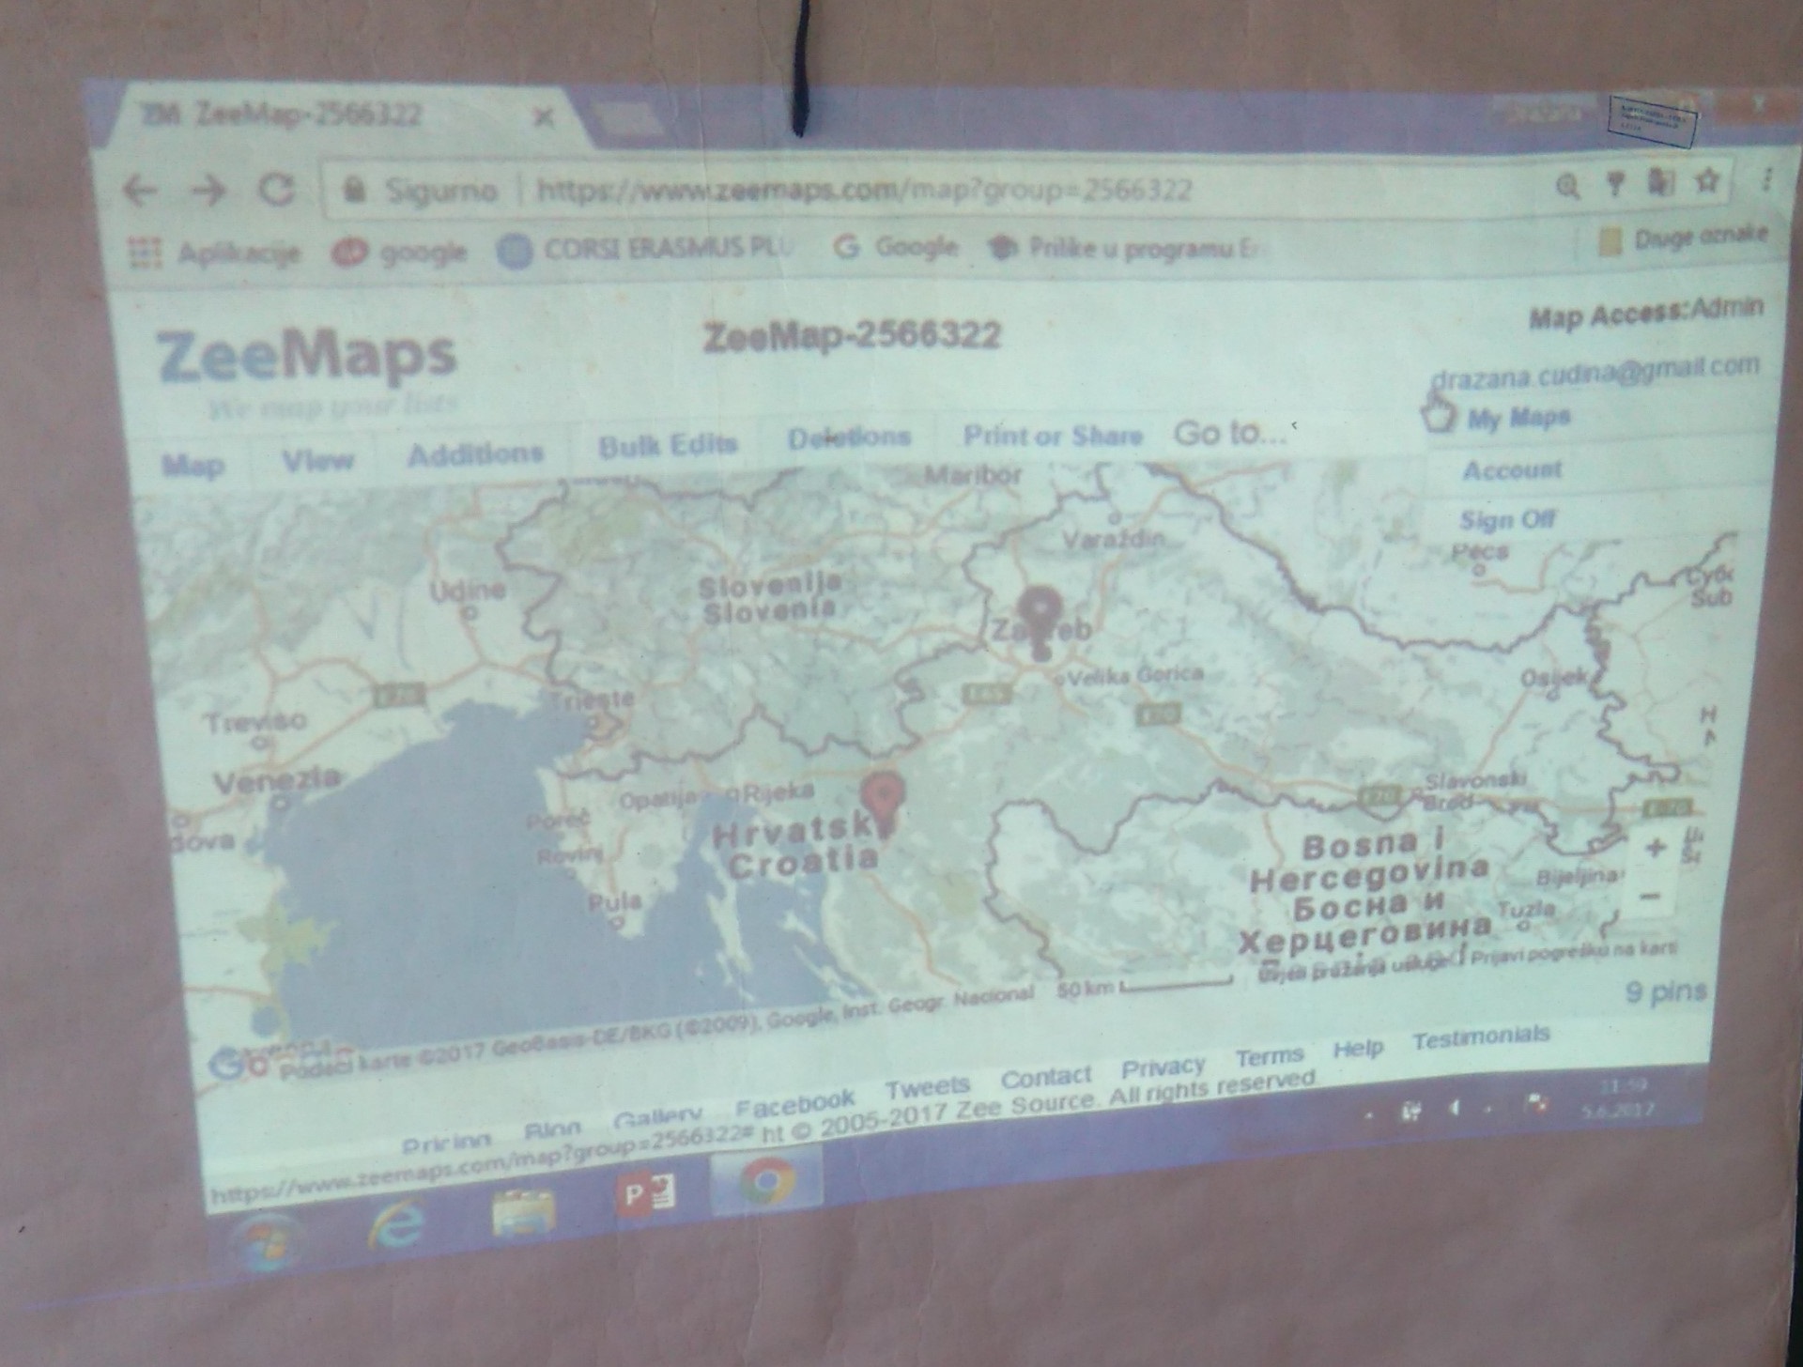Open the Contact footer link
The height and width of the screenshot is (1367, 1803).
tap(1045, 1078)
